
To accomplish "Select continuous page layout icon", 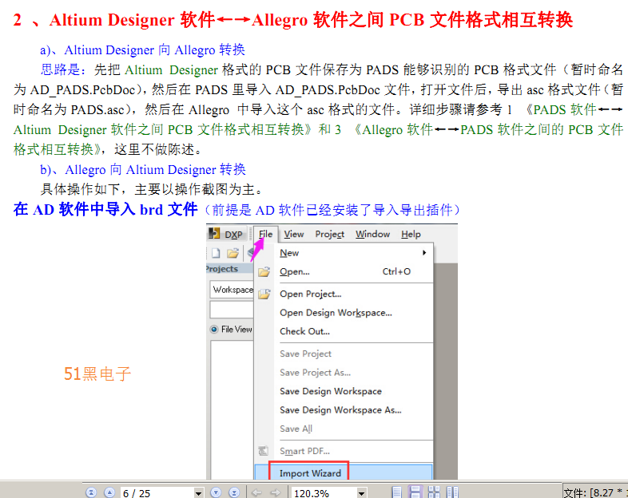I will pyautogui.click(x=415, y=492).
